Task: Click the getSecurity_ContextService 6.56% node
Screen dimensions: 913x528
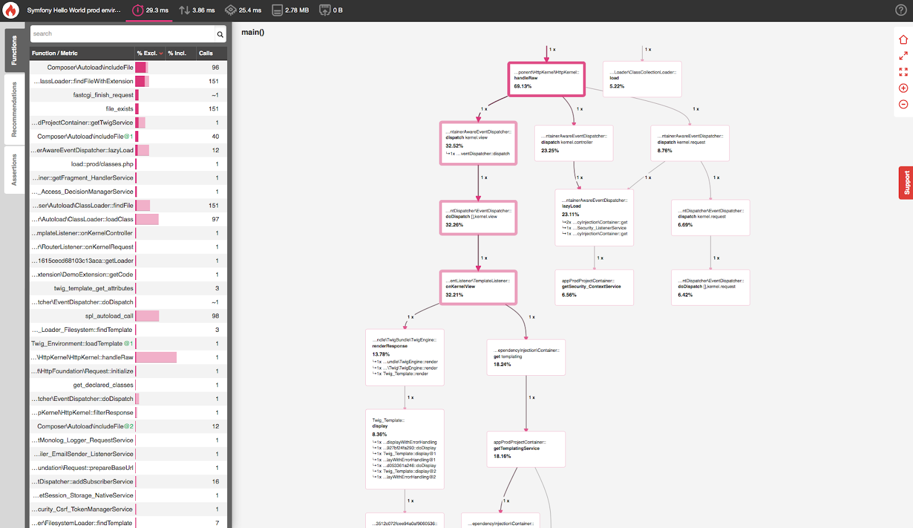Action: click(594, 288)
